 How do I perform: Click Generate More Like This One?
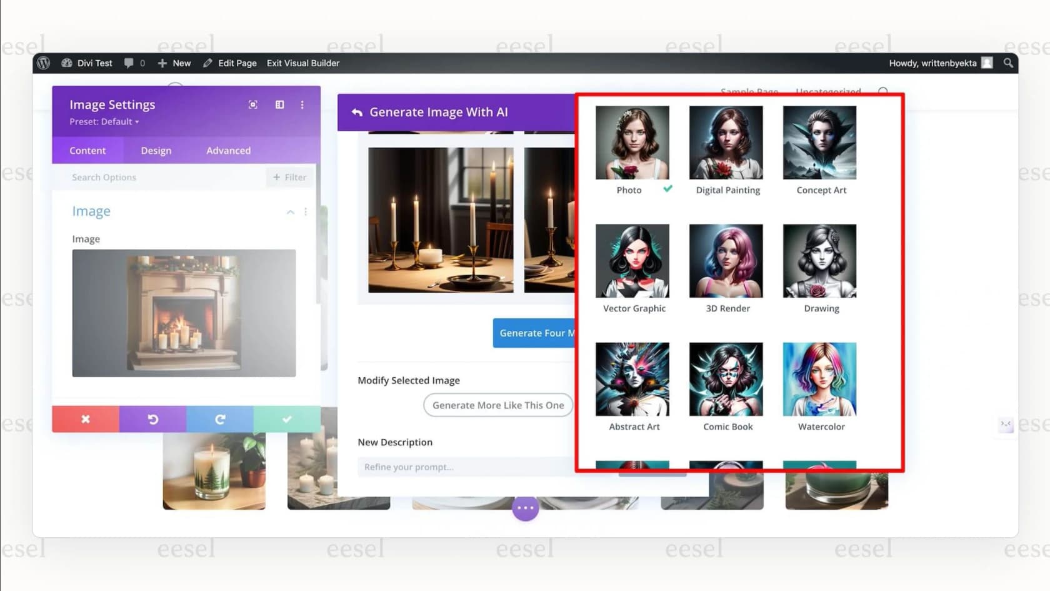click(498, 405)
